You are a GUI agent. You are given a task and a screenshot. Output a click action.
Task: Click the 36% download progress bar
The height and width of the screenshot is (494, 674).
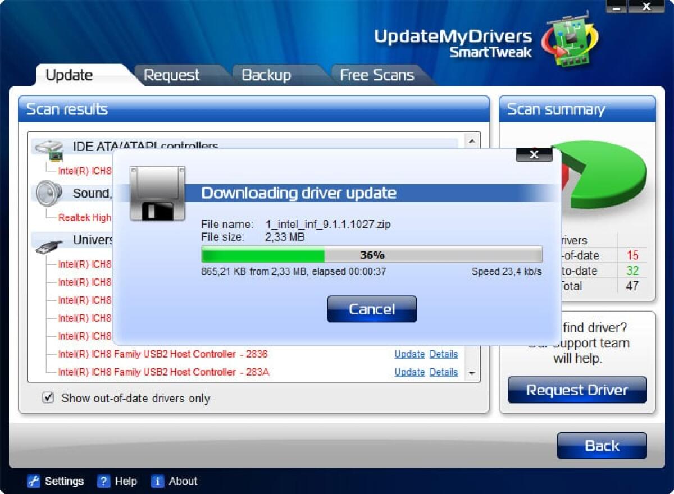pos(372,254)
